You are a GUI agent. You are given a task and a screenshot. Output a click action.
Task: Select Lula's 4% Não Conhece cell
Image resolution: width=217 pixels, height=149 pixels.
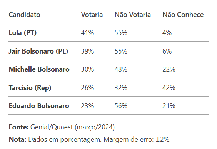(x=167, y=33)
